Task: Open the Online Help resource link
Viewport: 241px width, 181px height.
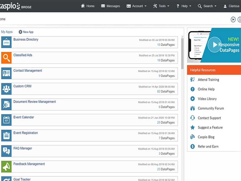Action: tap(206, 89)
